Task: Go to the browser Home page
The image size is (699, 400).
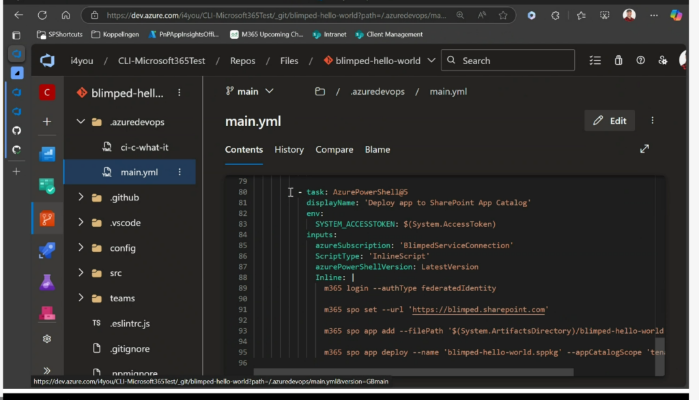Action: point(66,15)
